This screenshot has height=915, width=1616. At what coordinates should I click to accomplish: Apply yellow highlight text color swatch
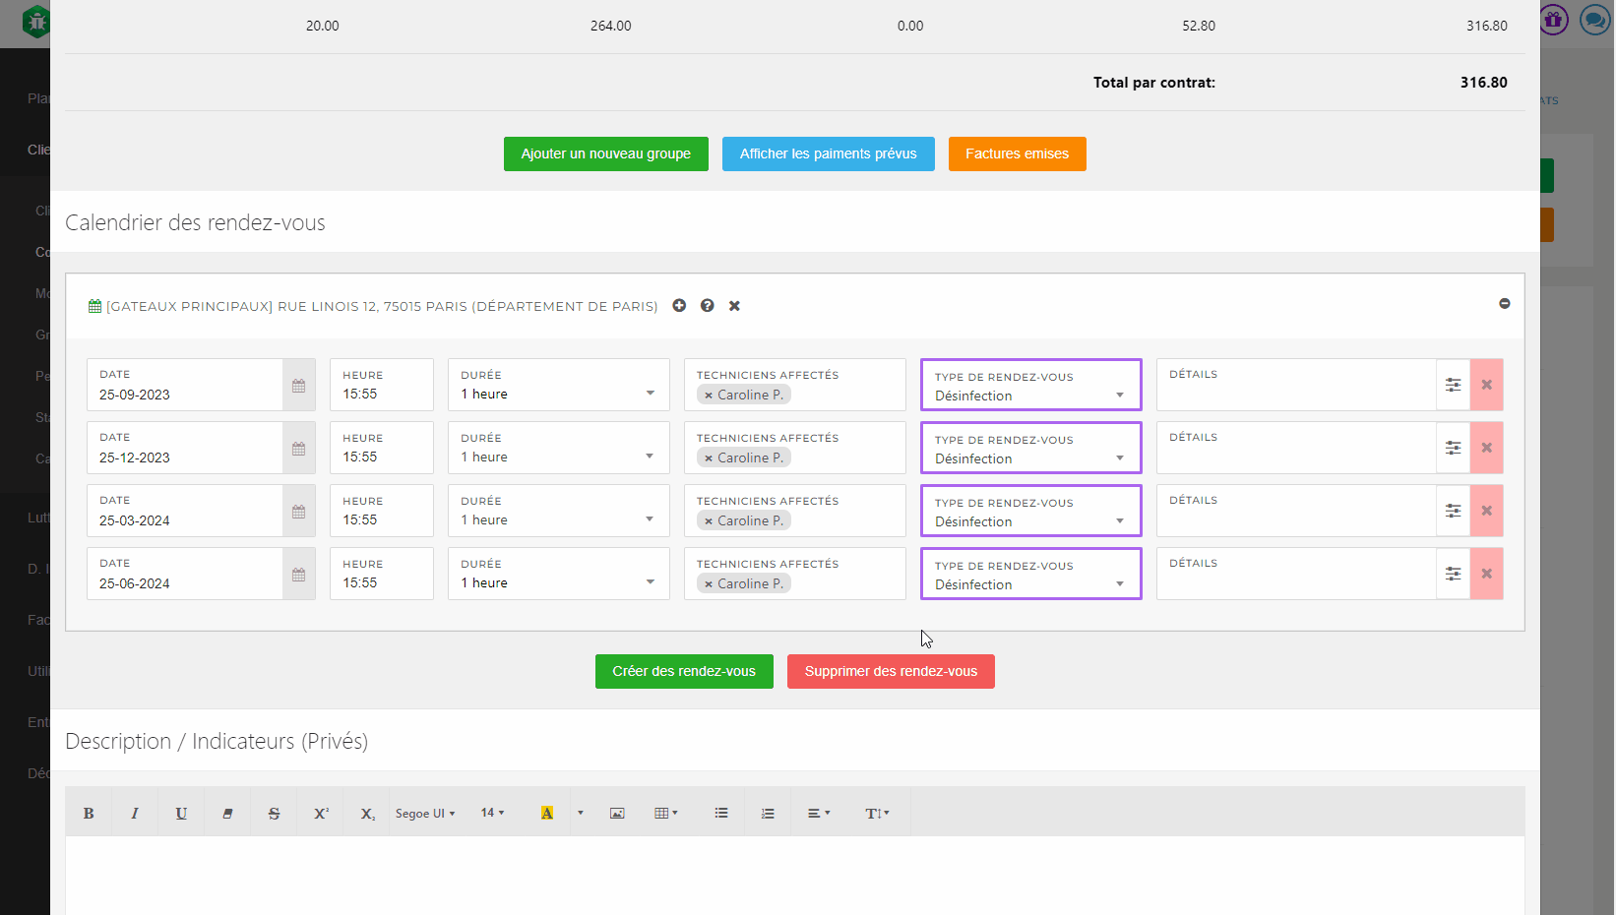(547, 814)
